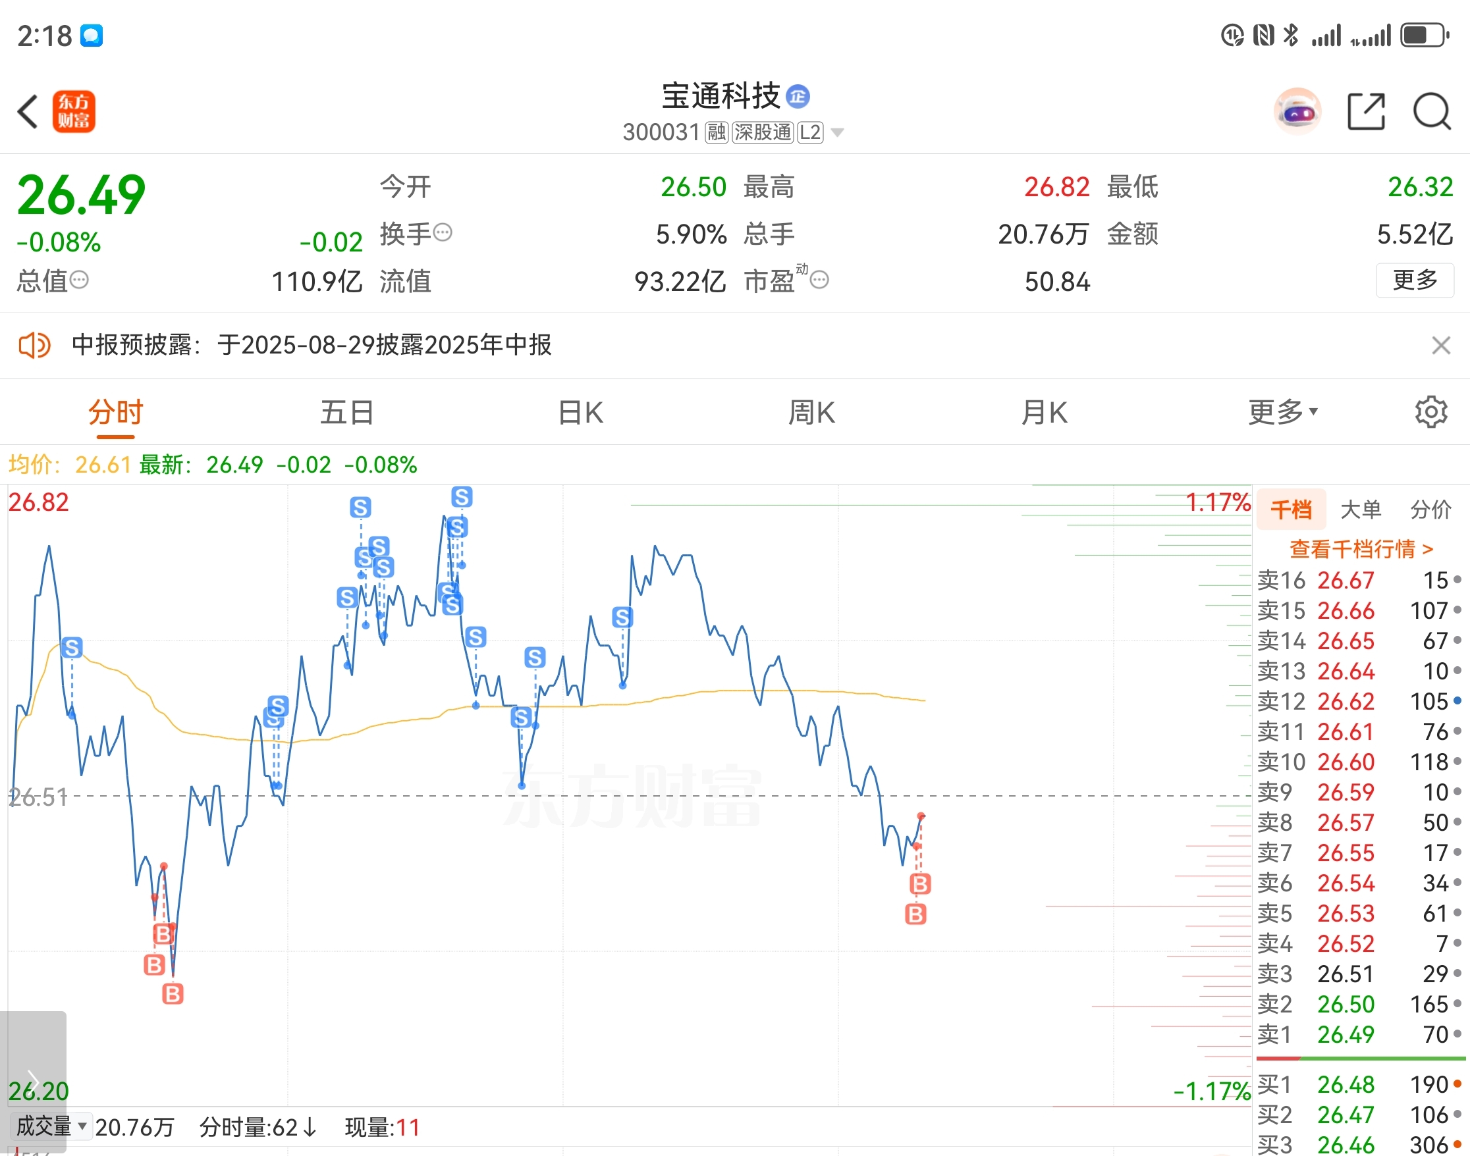Open the Eastmoney logo home icon
This screenshot has height=1156, width=1470.
pyautogui.click(x=74, y=112)
